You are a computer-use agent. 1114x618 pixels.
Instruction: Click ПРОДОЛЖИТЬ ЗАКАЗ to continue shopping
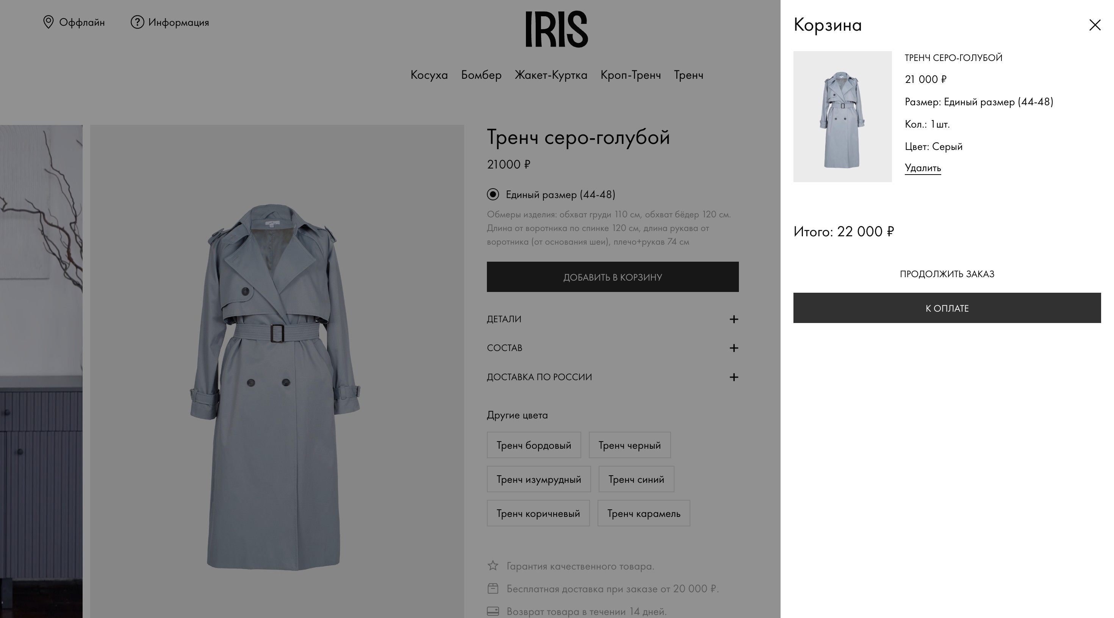click(947, 274)
